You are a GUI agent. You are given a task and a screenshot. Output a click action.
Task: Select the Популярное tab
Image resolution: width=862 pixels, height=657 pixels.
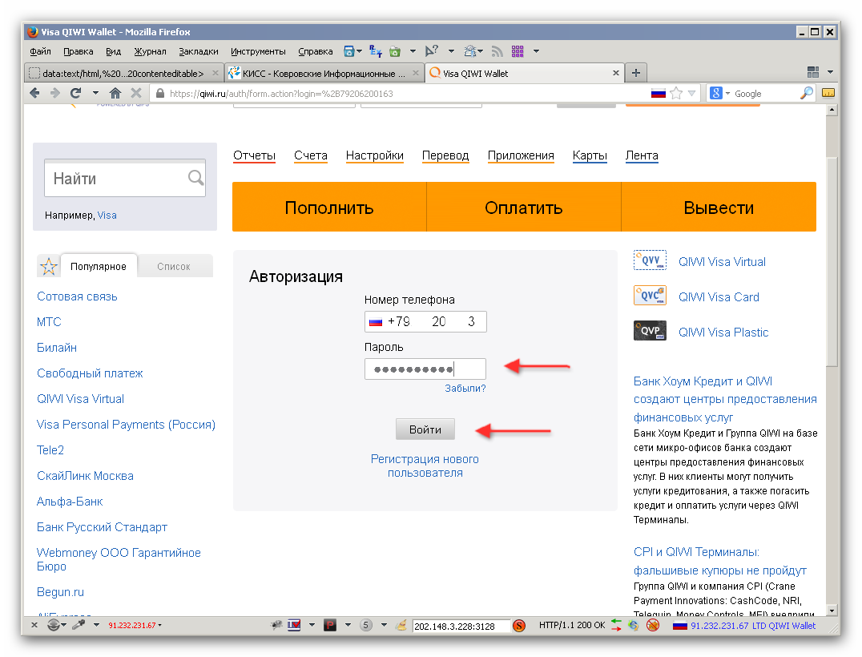[x=99, y=266]
